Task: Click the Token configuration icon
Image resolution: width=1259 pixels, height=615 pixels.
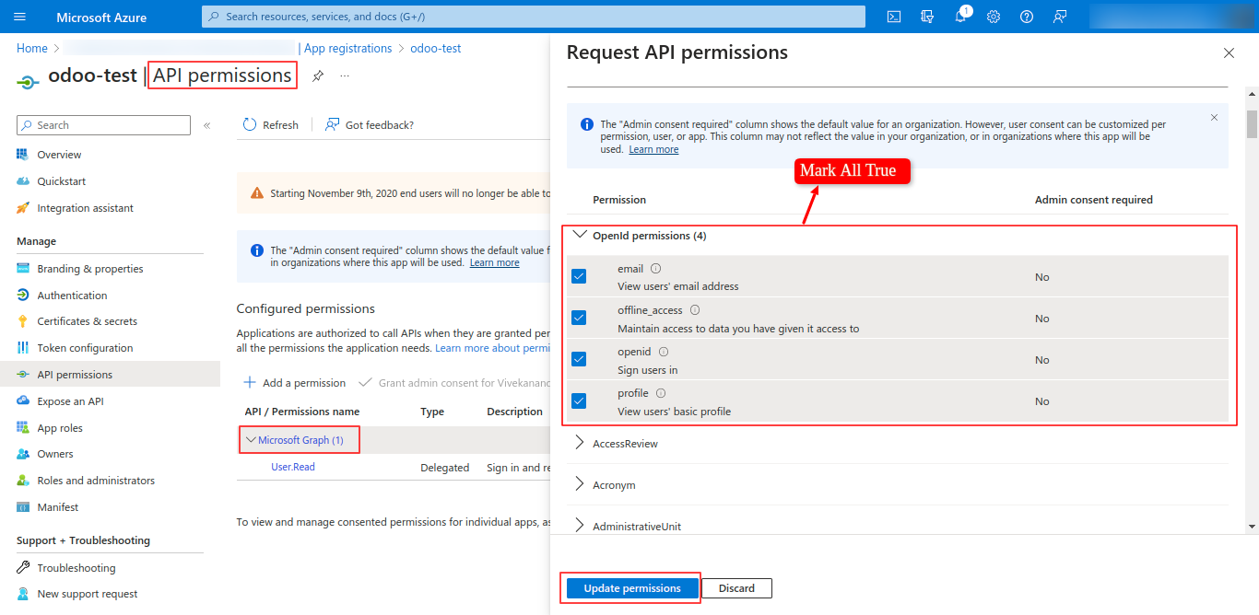Action: click(23, 348)
